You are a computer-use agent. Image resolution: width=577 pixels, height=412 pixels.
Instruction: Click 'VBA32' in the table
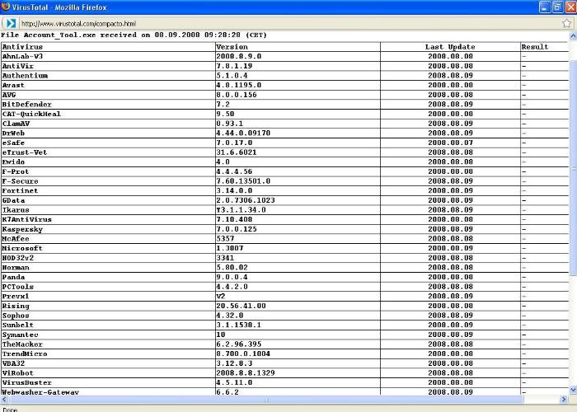coord(13,363)
